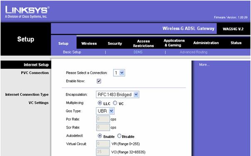251x156 pixels.
Task: Go to the Administration tab
Action: click(x=206, y=43)
